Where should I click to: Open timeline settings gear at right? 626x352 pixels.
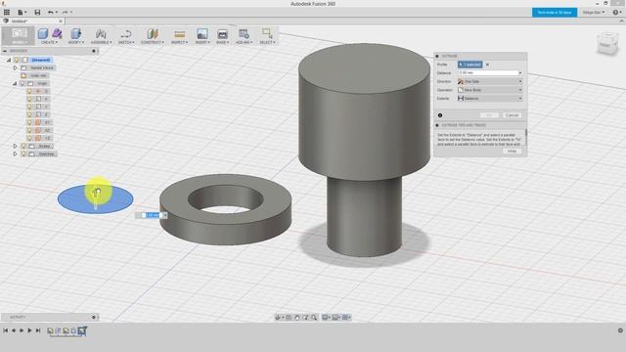coord(620,330)
